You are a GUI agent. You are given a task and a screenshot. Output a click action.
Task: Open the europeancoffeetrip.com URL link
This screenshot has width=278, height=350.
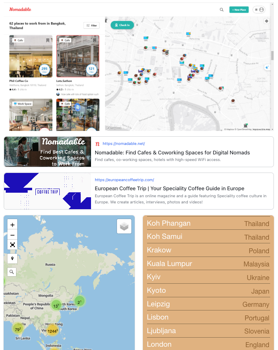pos(124,180)
